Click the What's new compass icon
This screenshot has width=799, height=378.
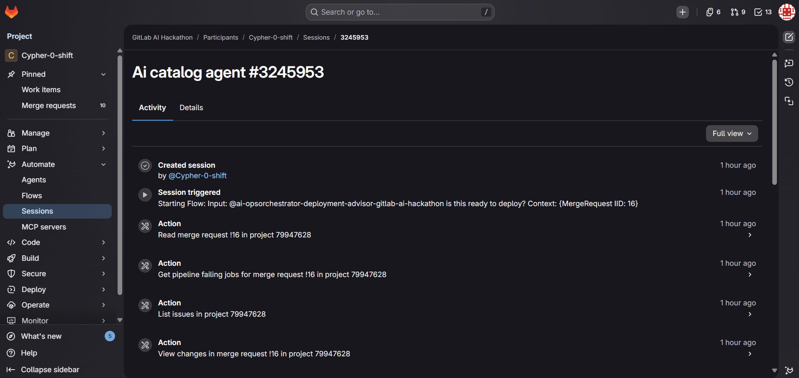(11, 336)
